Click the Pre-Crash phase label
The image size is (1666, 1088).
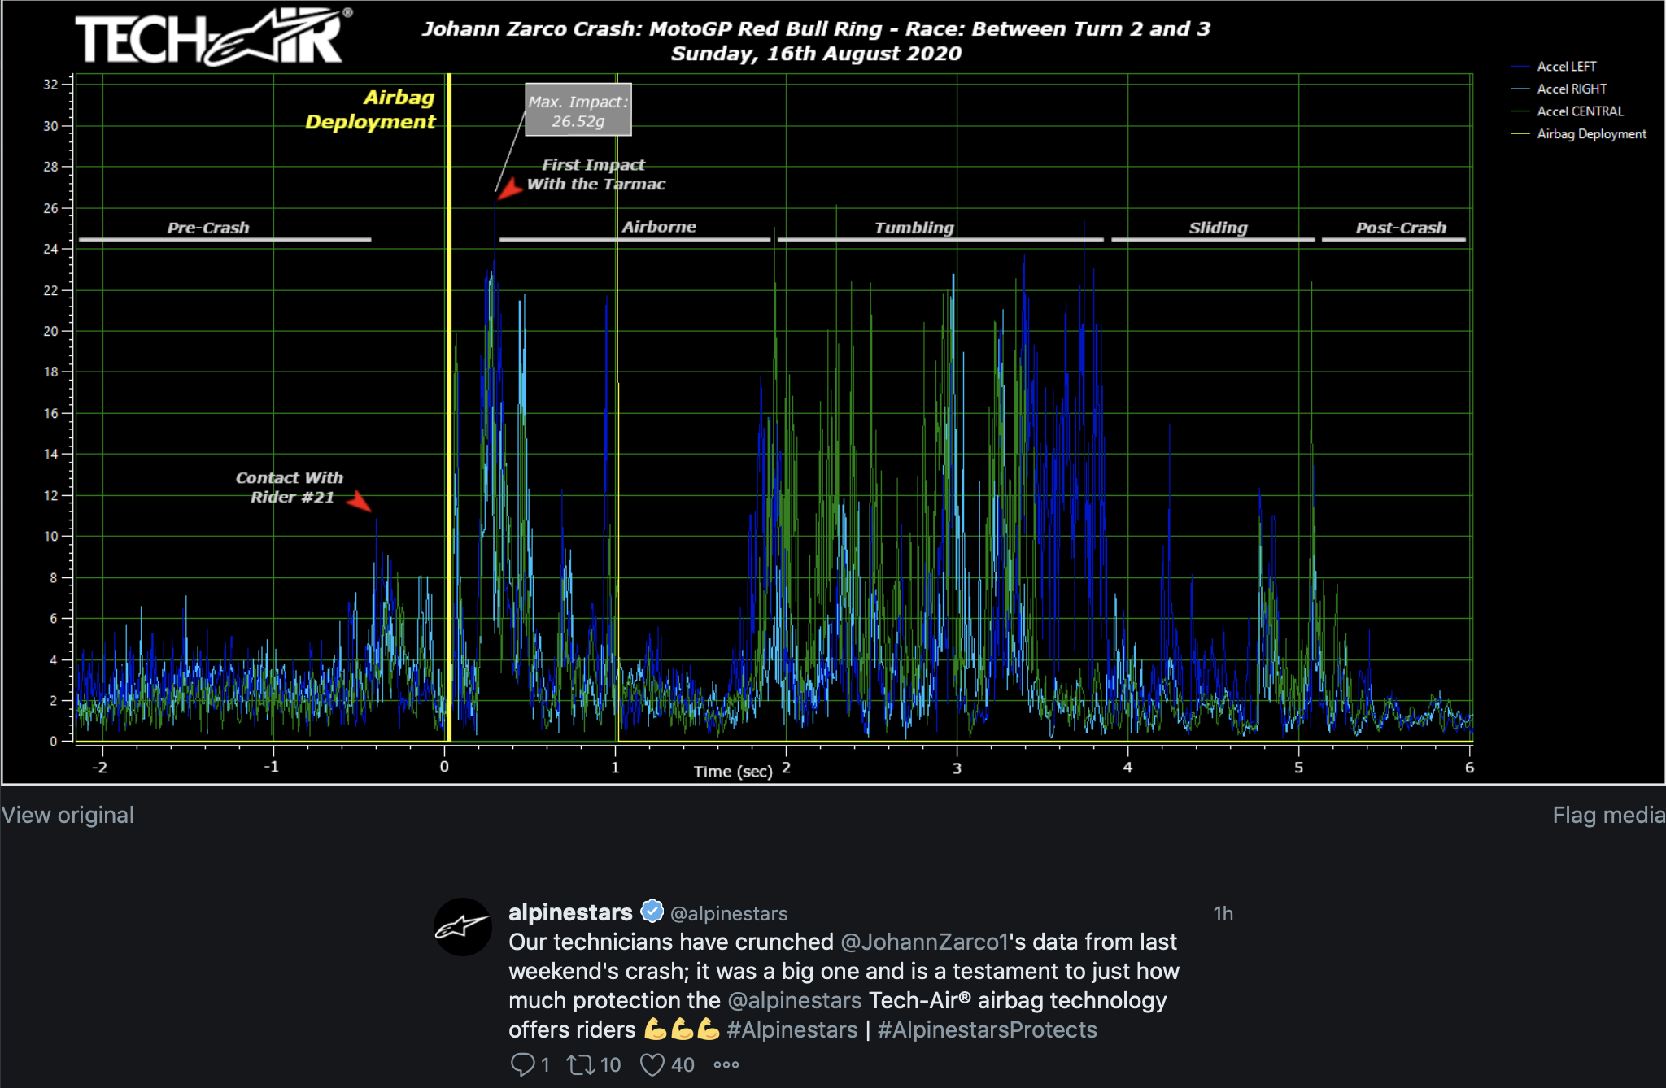coord(208,228)
